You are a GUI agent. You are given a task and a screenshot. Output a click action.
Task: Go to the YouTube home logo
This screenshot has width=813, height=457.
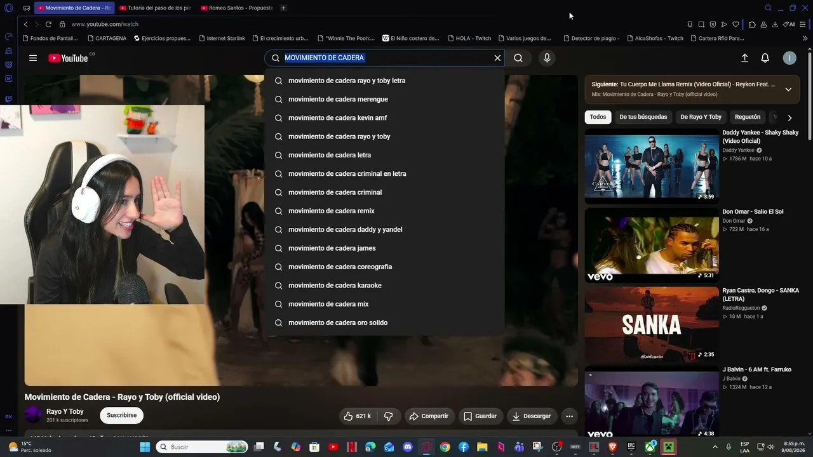(68, 58)
